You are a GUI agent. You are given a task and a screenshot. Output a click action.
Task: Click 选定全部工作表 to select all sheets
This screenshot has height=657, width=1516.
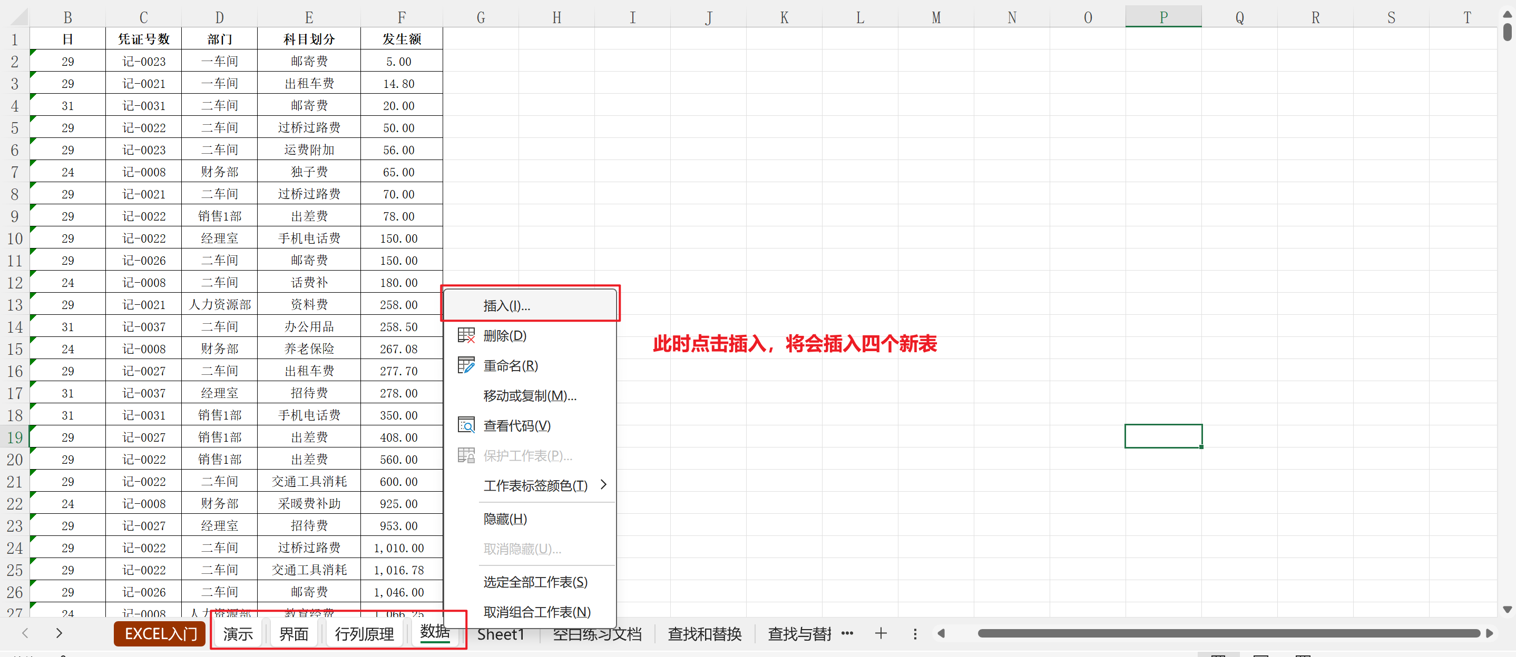coord(534,581)
